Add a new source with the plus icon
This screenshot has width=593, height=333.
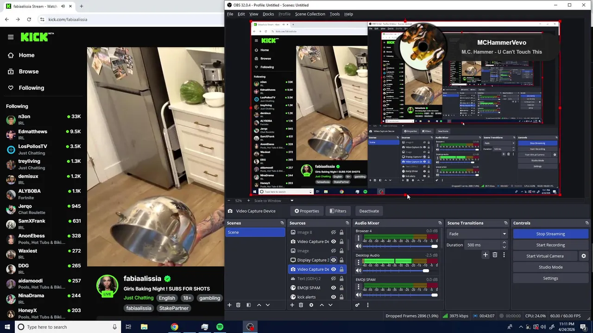coord(292,305)
